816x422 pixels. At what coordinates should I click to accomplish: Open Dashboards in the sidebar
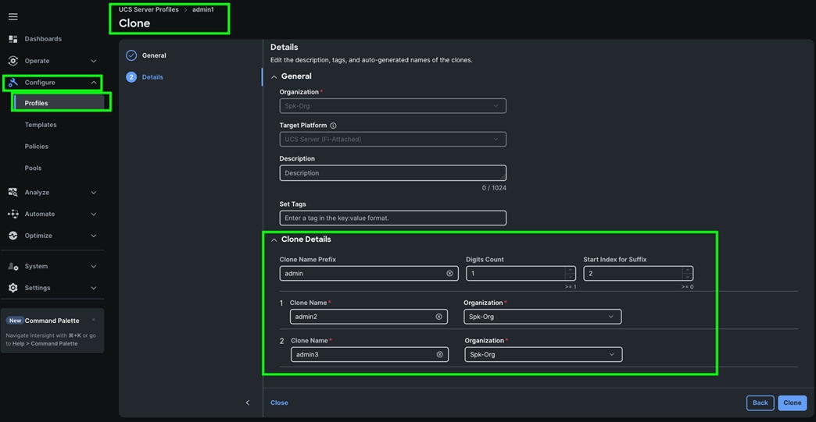(43, 39)
